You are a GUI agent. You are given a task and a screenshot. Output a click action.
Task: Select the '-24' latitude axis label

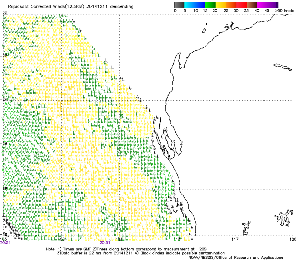pos(4,100)
